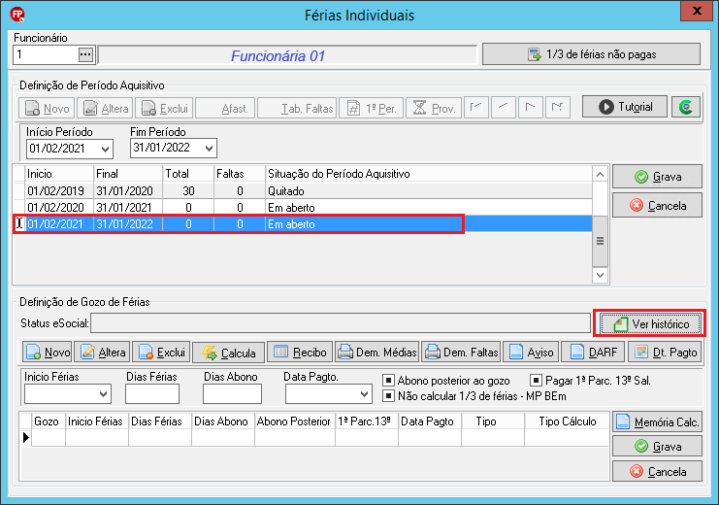Click Cancela beside the período aquisitivo list
719x505 pixels.
pyautogui.click(x=657, y=205)
